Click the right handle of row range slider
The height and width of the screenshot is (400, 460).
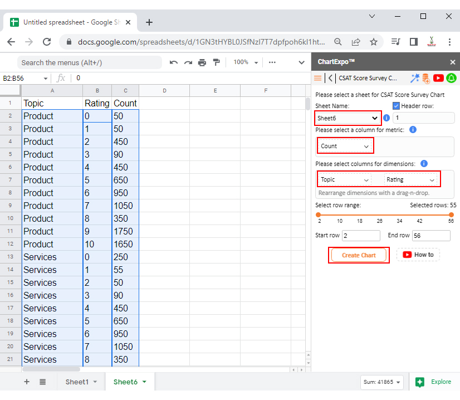tap(451, 214)
